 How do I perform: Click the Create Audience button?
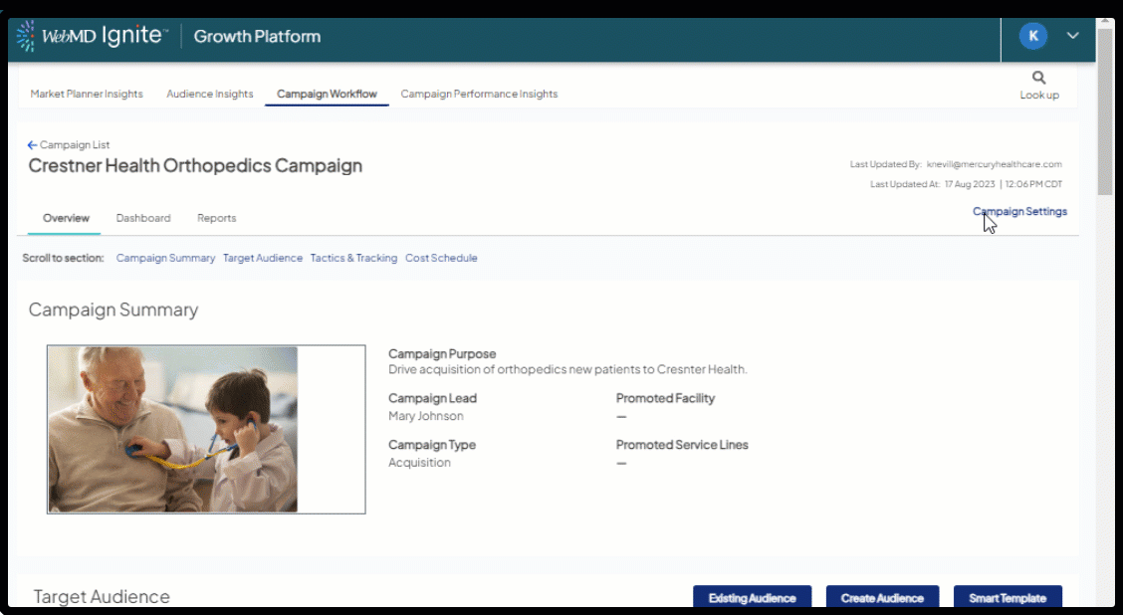point(882,597)
